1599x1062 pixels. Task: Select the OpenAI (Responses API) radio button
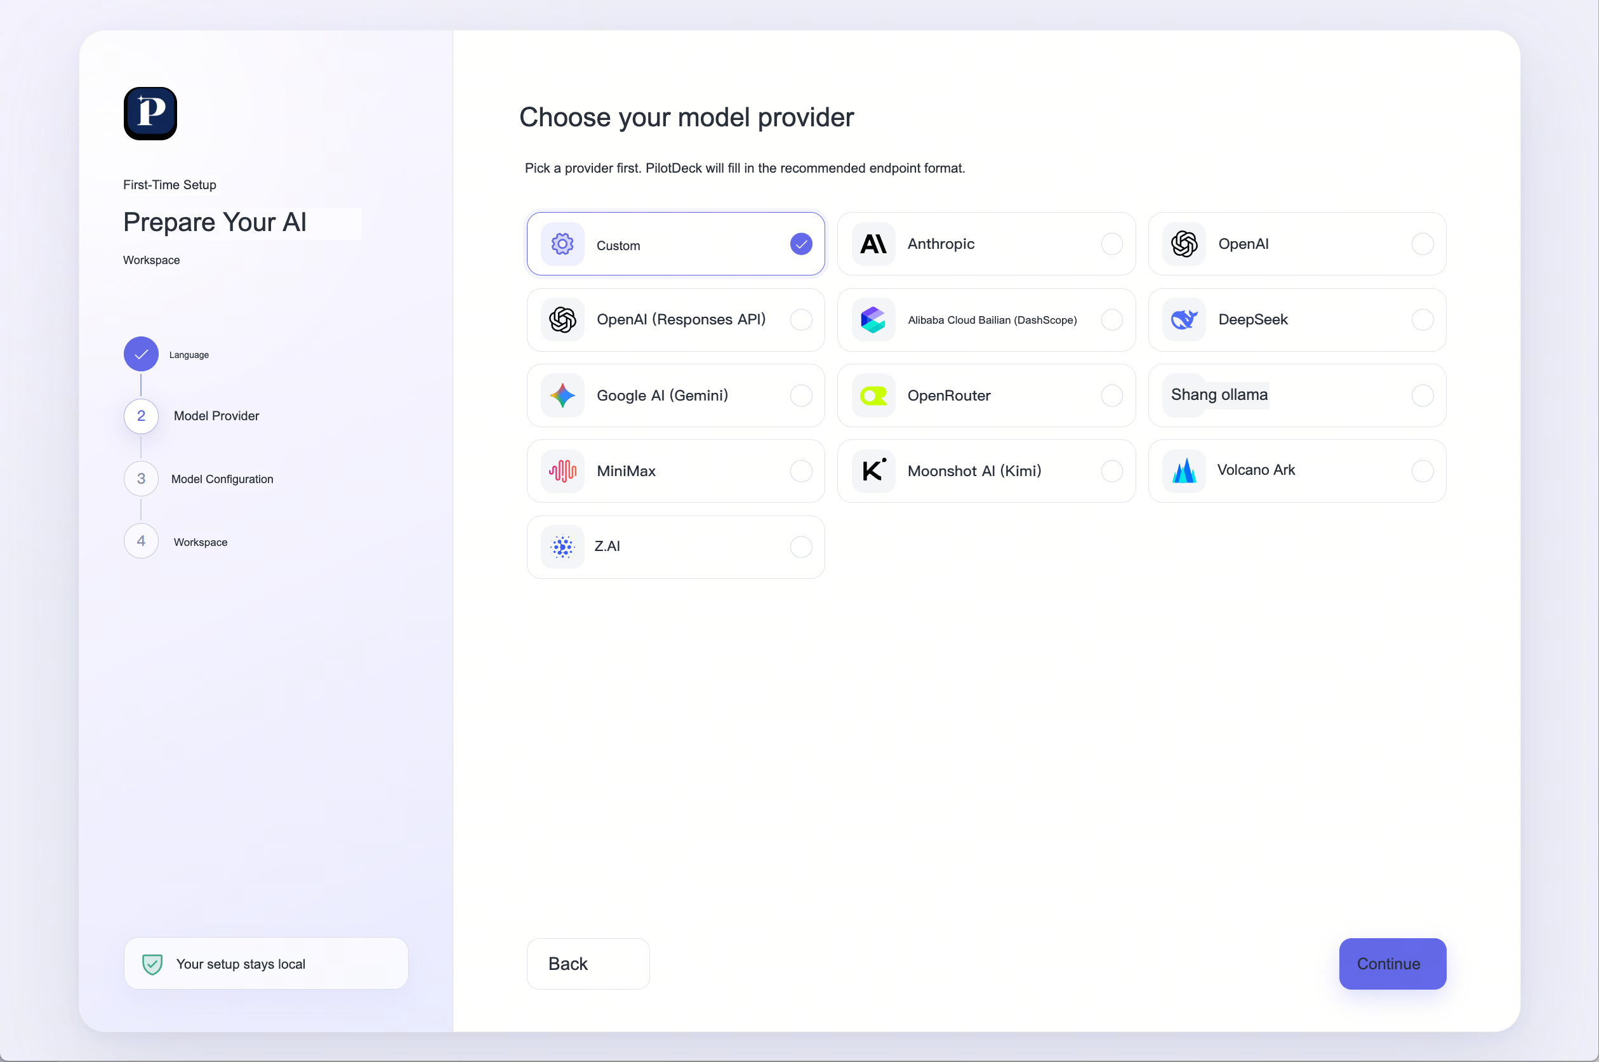pos(801,320)
